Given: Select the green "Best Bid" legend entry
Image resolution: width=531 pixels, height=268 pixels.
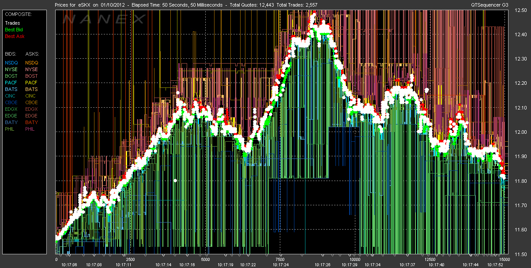Looking at the screenshot, I should click(x=14, y=30).
